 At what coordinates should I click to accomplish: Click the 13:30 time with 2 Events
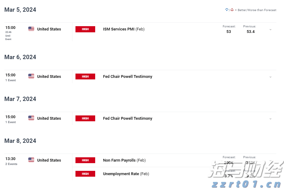pyautogui.click(x=10, y=159)
